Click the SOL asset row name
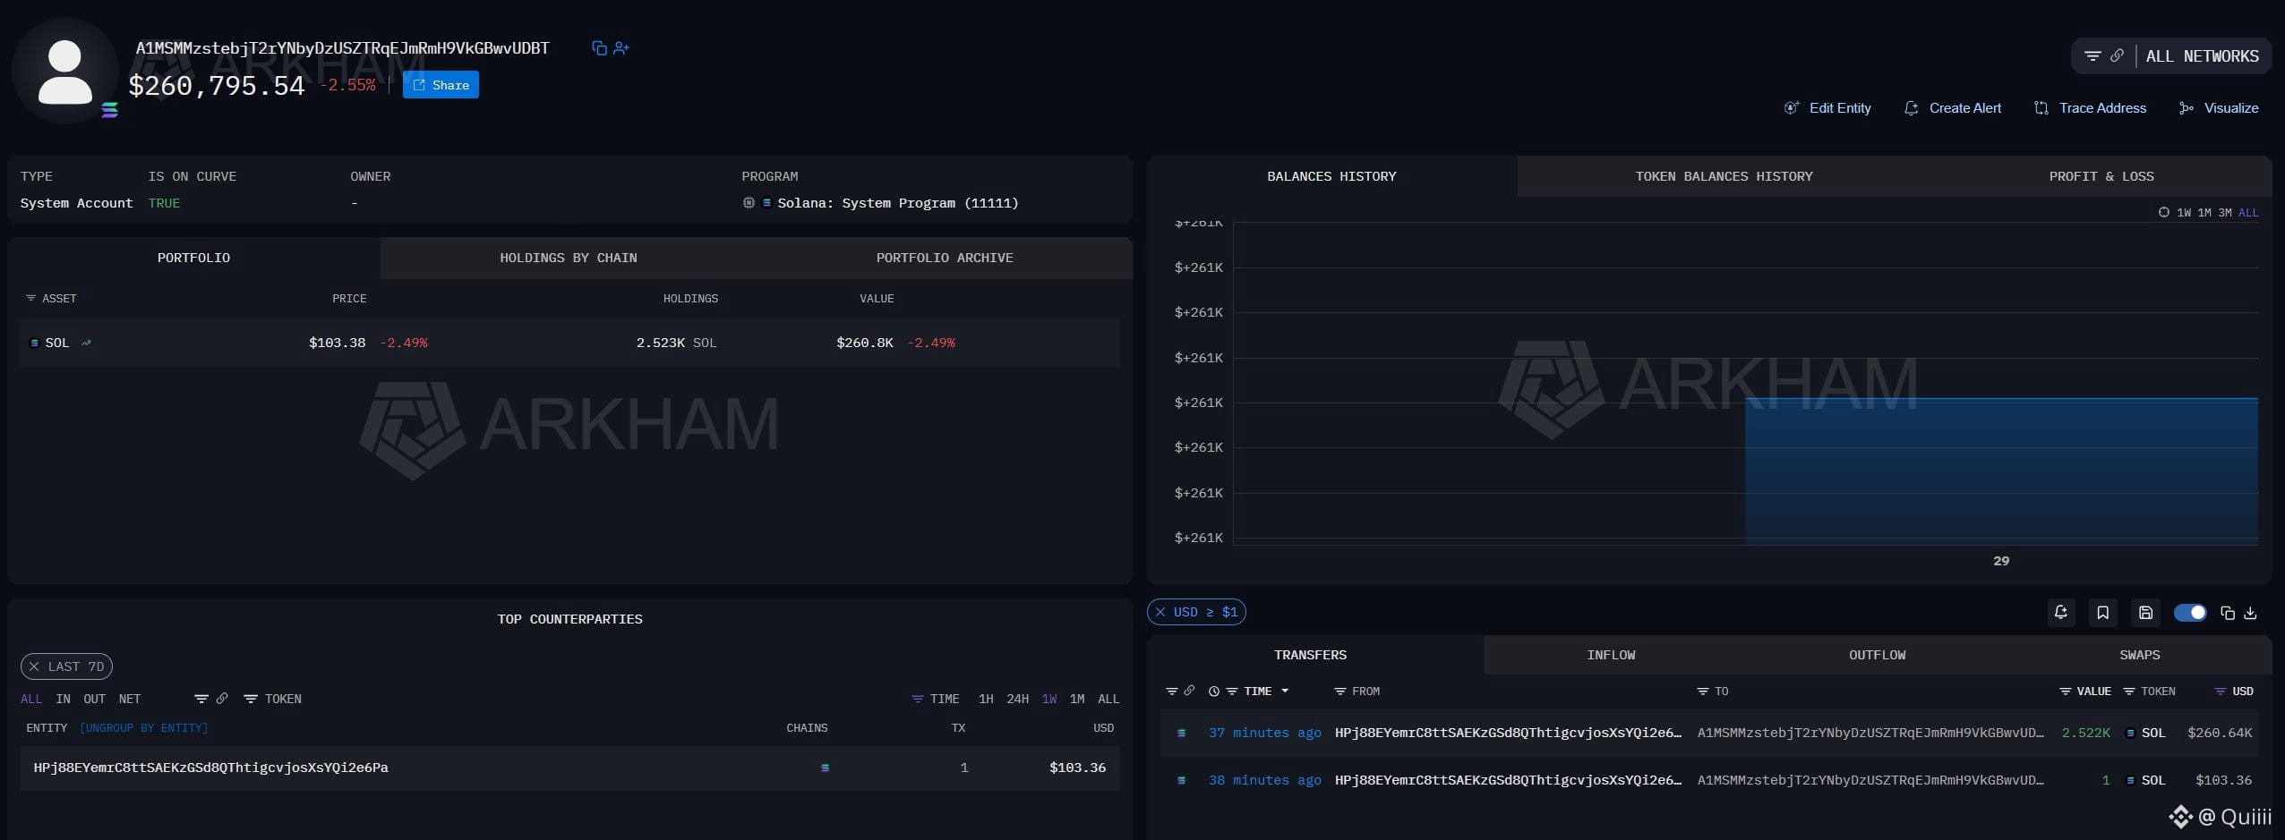Screen dimensions: 2285x840 (56, 343)
